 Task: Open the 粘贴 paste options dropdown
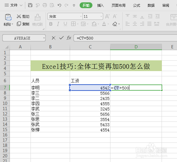tap(12, 24)
